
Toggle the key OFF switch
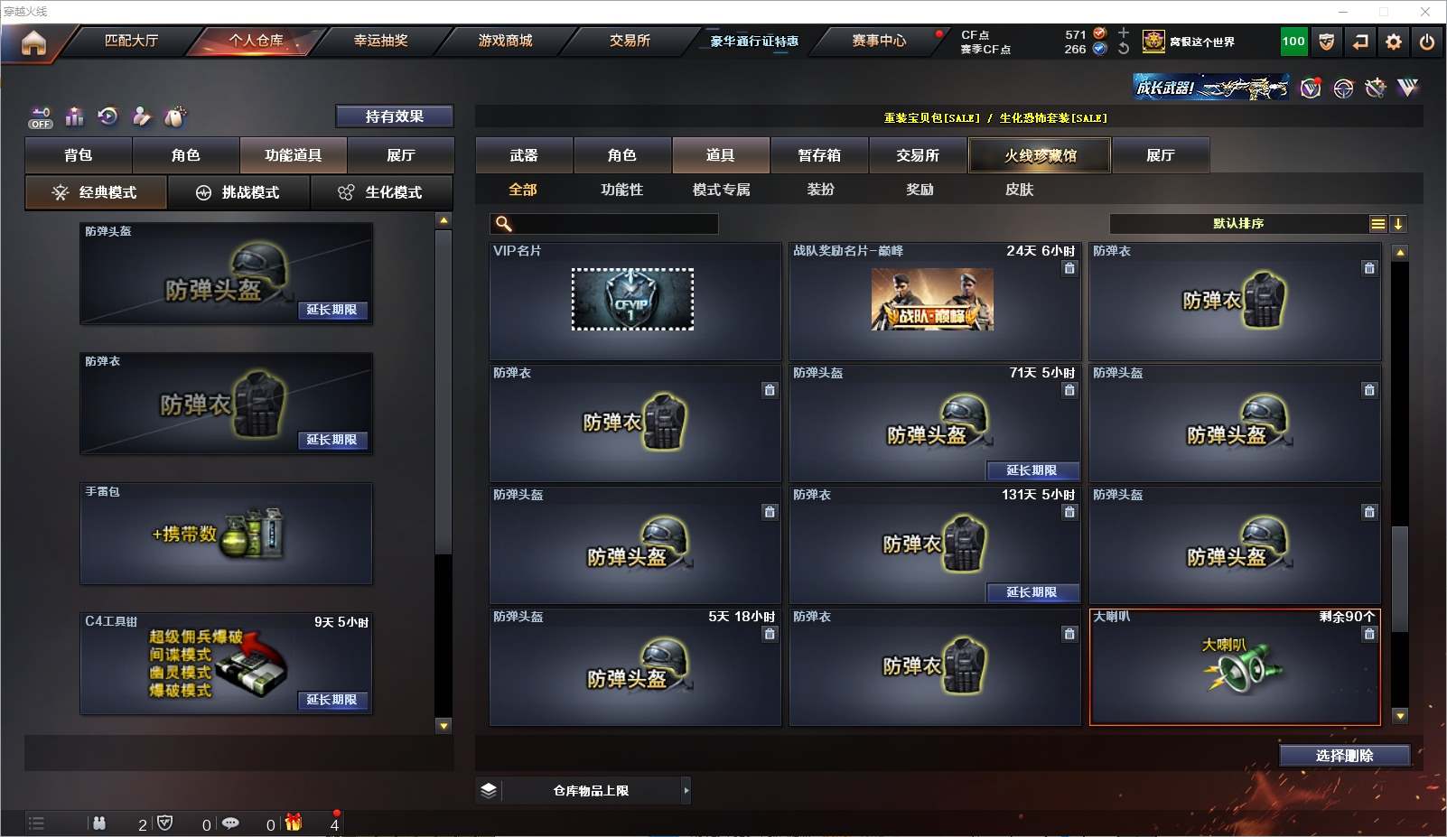(41, 117)
